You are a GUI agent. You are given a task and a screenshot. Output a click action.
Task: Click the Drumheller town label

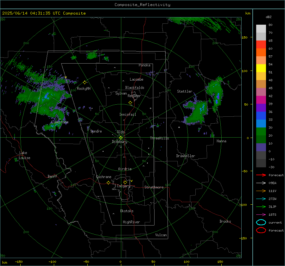coord(186,156)
